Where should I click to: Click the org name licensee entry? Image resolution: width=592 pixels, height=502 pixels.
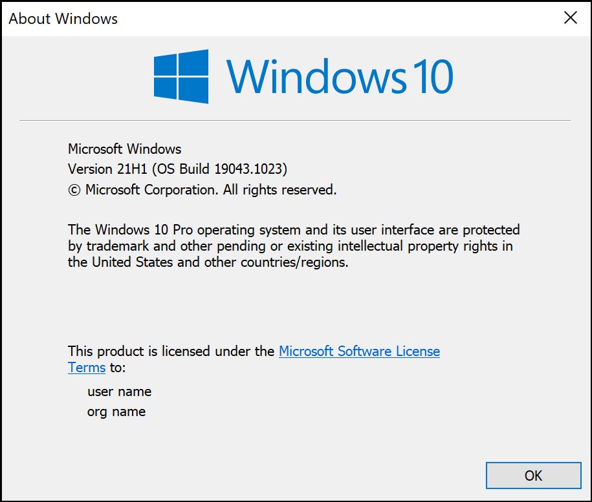coord(116,412)
